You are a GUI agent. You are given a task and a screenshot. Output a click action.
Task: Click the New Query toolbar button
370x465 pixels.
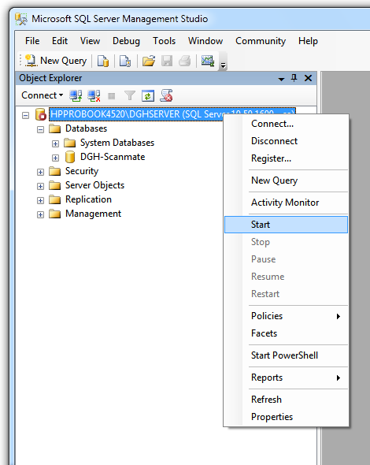(56, 61)
